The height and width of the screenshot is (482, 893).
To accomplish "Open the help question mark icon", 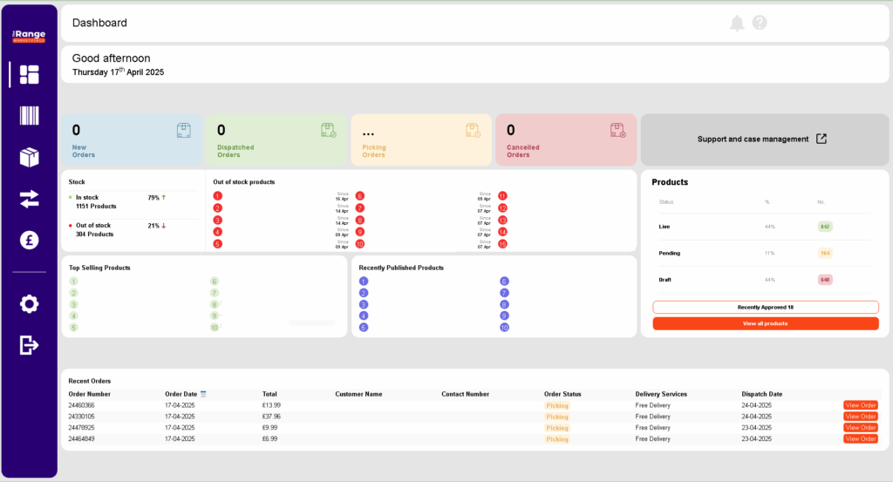I will (x=760, y=23).
